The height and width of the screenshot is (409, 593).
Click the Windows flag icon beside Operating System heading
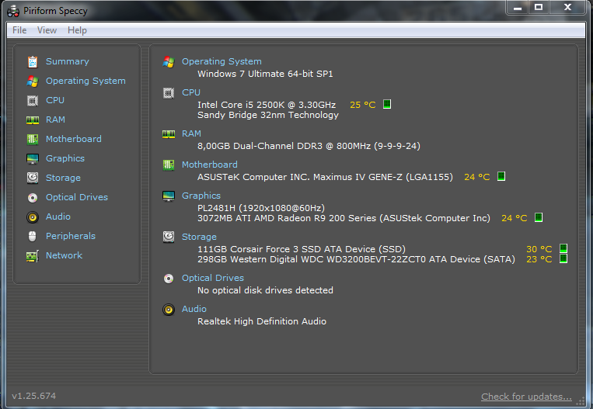tap(169, 62)
